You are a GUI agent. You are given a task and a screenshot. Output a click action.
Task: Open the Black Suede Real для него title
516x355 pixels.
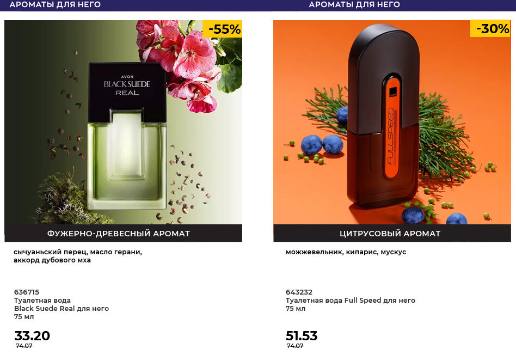pos(61,309)
